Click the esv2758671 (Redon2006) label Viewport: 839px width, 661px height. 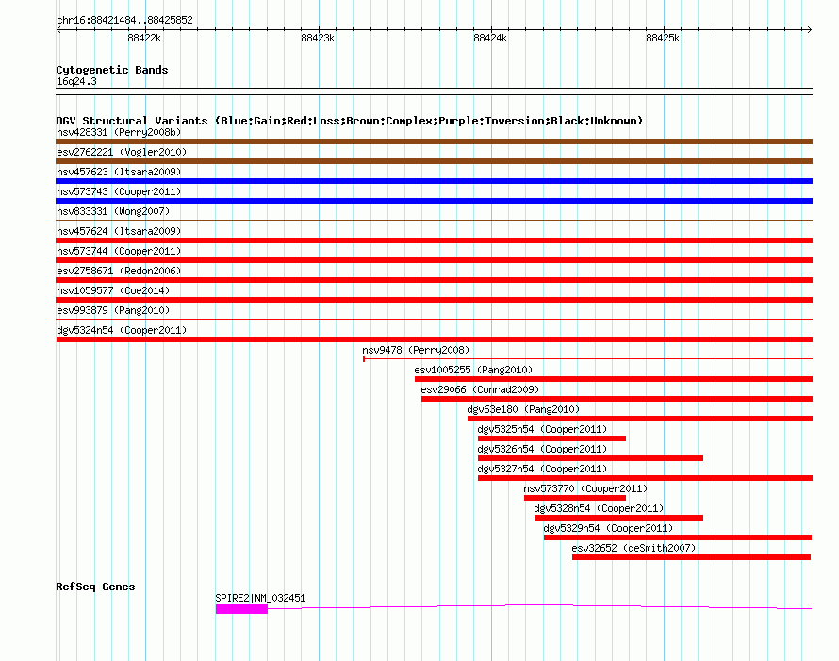[119, 271]
